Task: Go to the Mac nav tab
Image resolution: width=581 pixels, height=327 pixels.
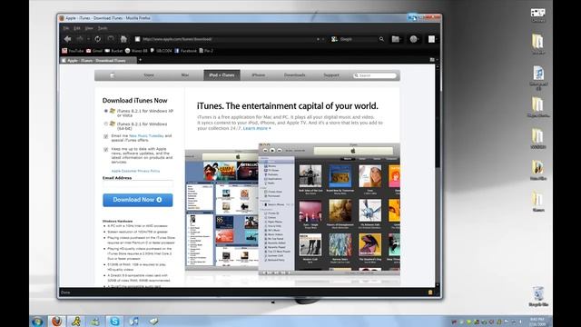Action: click(185, 75)
